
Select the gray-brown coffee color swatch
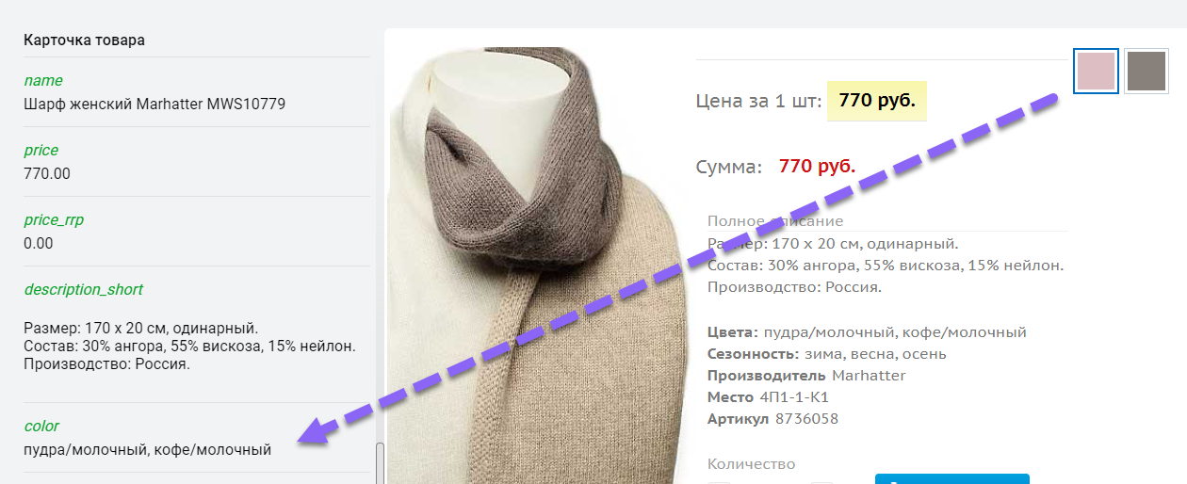coord(1146,71)
